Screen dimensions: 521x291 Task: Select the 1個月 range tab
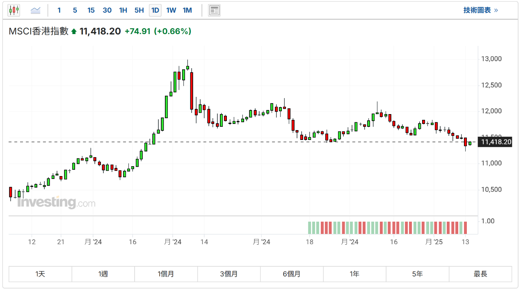pyautogui.click(x=166, y=274)
